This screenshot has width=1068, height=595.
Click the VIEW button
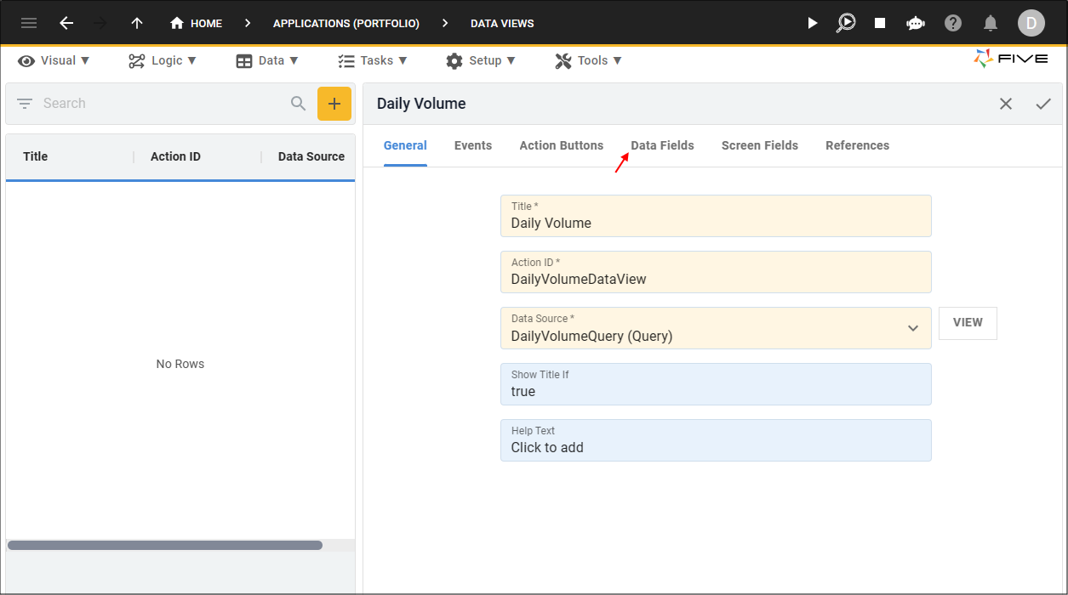click(x=968, y=323)
